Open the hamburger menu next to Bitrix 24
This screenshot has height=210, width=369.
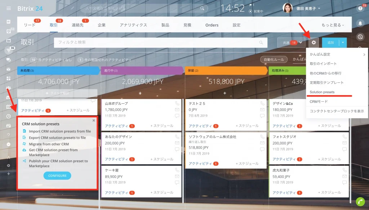pos(9,9)
